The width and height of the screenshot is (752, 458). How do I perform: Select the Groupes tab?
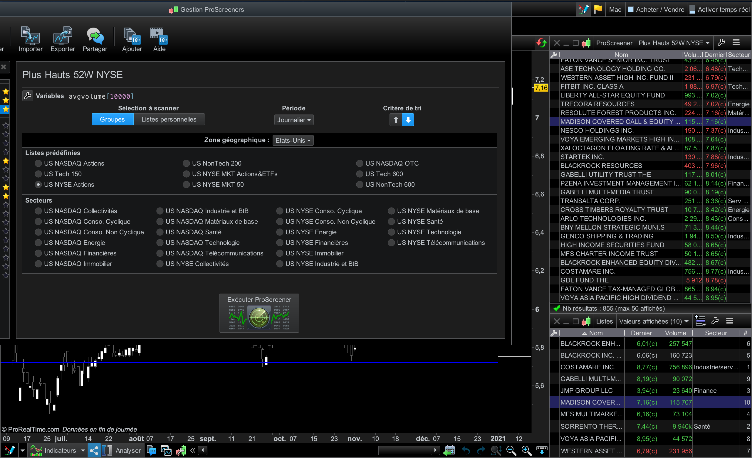(x=112, y=119)
